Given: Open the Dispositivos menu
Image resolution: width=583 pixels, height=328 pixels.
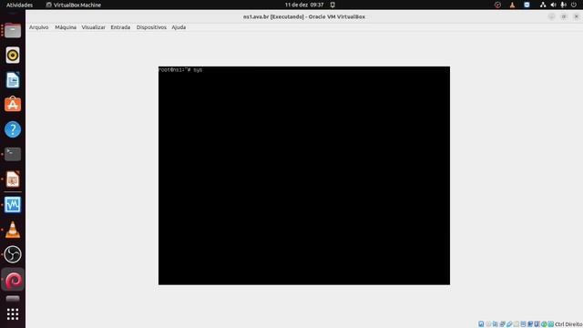Looking at the screenshot, I should coord(151,27).
